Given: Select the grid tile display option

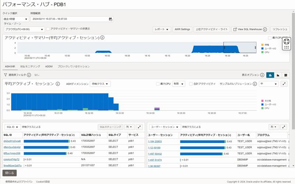Looking at the screenshot, I should coord(285,75).
